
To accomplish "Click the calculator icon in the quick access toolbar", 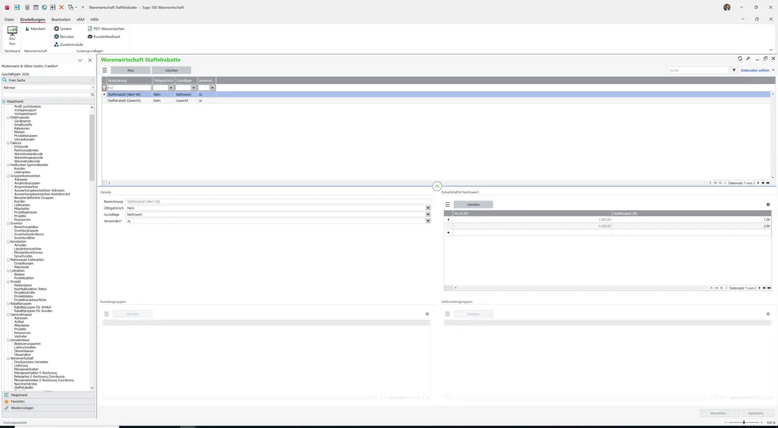I will click(26, 7).
